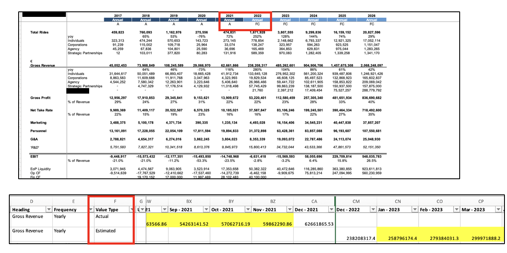
Task: Select column CN header
Action: 398,202
